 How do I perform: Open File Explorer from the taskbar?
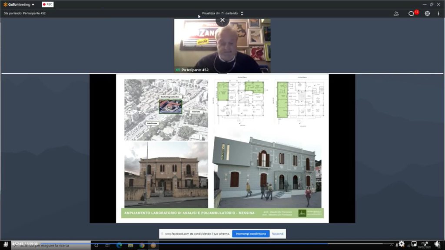pos(130,245)
